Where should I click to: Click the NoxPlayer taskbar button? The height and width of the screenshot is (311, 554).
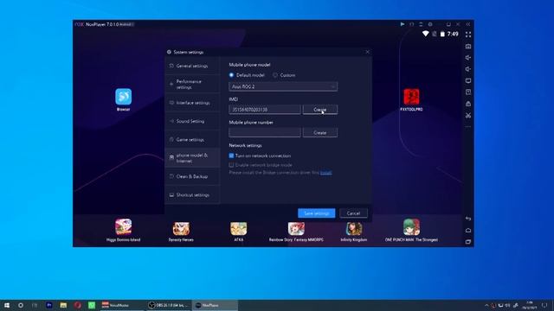[x=215, y=305]
